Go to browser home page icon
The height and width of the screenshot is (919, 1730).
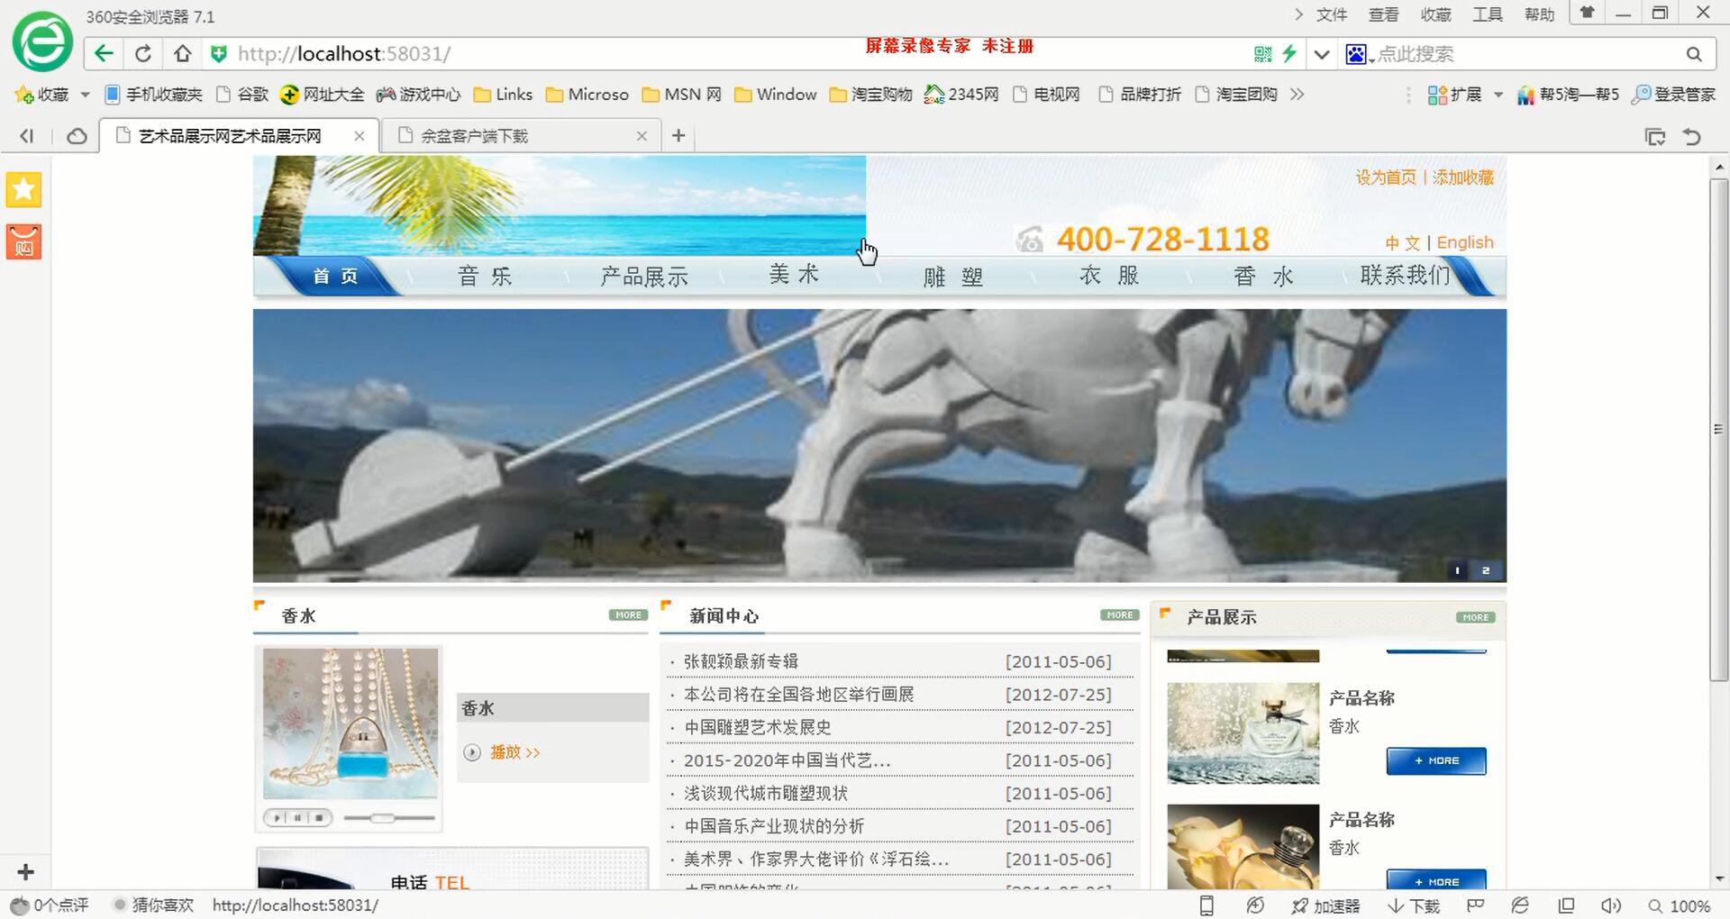pyautogui.click(x=182, y=54)
